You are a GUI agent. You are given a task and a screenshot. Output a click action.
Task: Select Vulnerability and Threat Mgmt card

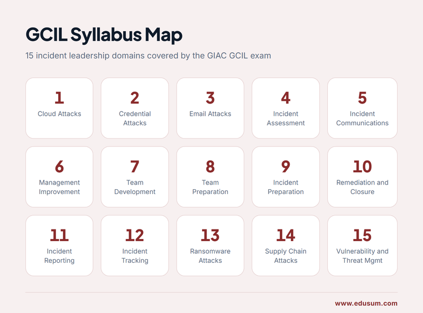[x=362, y=245]
